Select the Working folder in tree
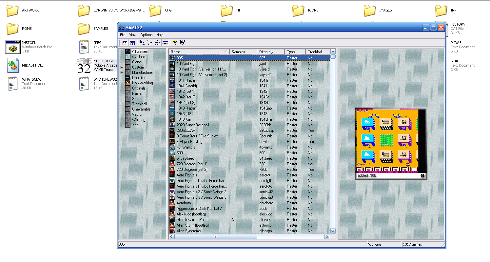 (138, 120)
